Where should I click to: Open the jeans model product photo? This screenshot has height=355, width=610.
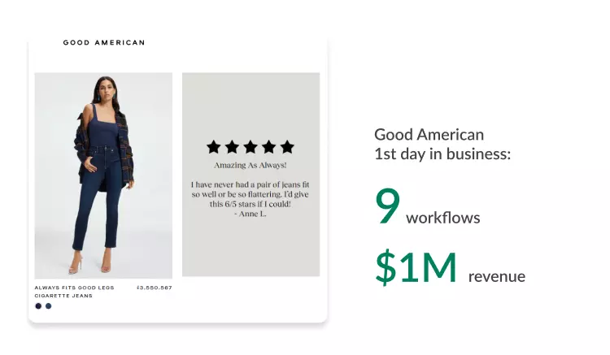coord(103,175)
